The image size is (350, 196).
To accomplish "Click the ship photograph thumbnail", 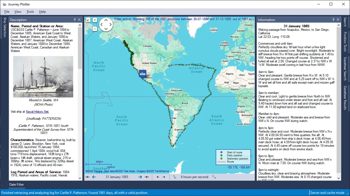I will (43, 77).
